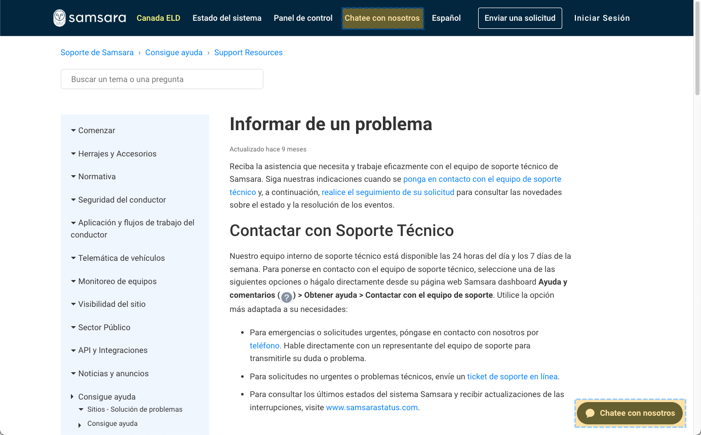The image size is (701, 435).
Task: Visit the www.samsarastatus.com link
Action: [372, 407]
